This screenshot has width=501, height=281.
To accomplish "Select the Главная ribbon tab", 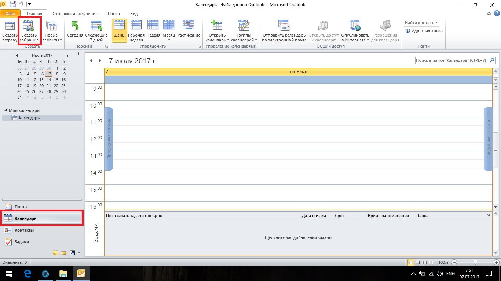I will [x=34, y=14].
